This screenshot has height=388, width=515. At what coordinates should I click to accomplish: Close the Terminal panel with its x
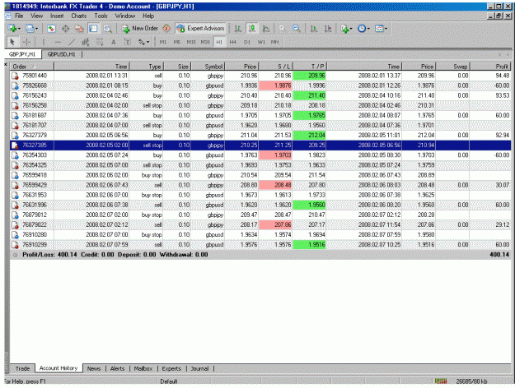click(6, 65)
